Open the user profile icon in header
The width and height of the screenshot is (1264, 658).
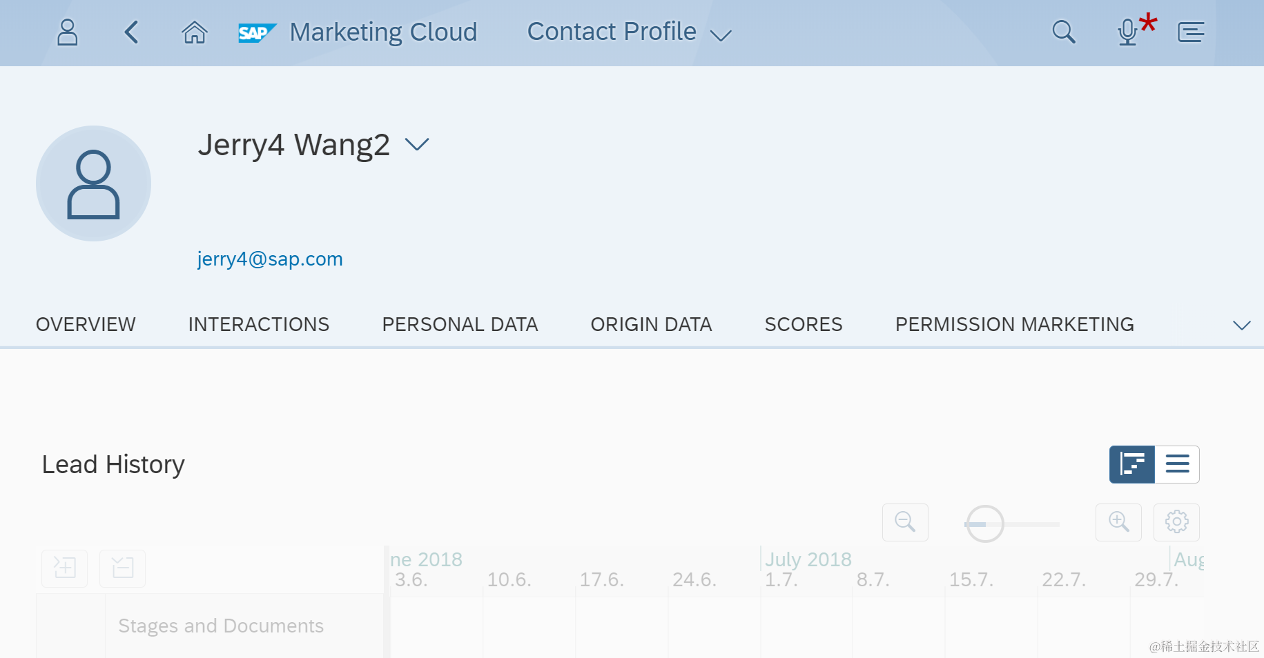67,32
